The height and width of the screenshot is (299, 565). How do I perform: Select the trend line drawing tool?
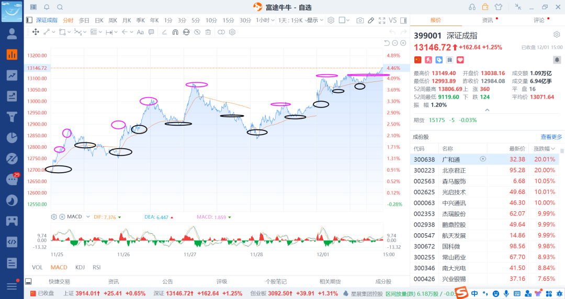[x=47, y=32]
